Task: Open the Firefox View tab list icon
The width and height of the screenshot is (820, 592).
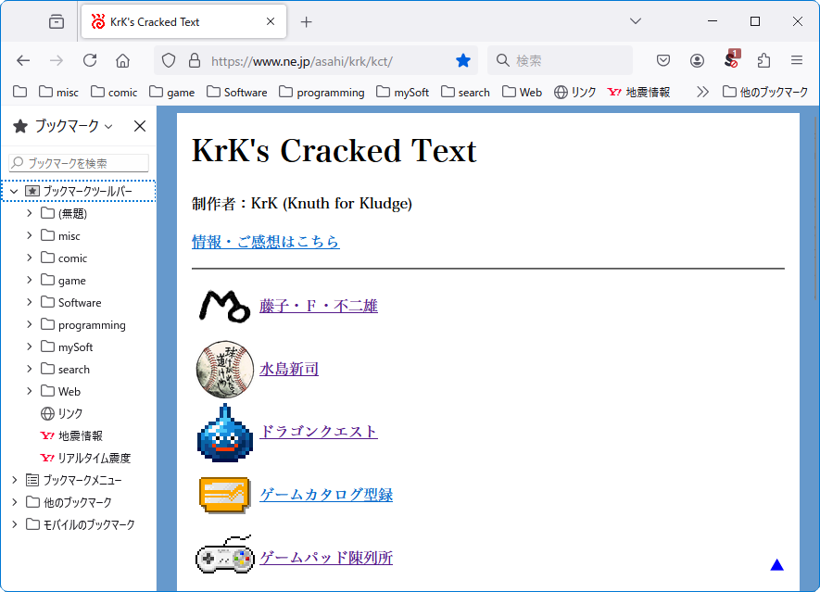Action: [x=57, y=22]
